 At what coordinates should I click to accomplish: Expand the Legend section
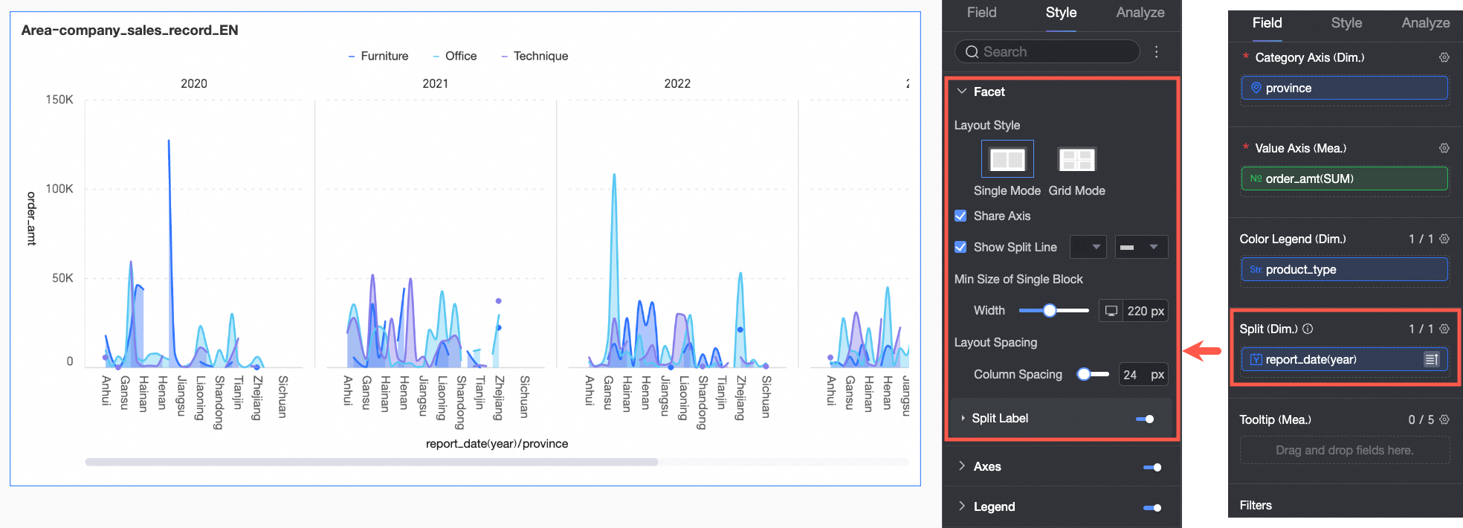pyautogui.click(x=962, y=506)
